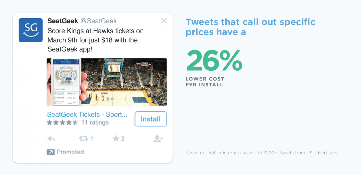This screenshot has width=361, height=175.
Task: Click the Promoted label text
Action: click(70, 152)
